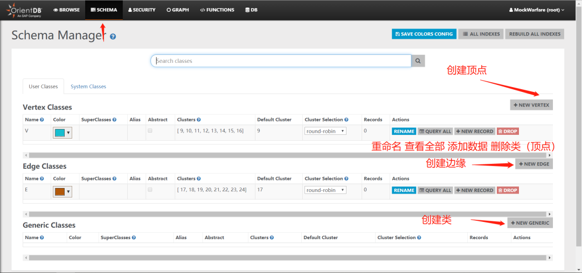Query all records of class V
This screenshot has height=273, width=582.
point(435,131)
